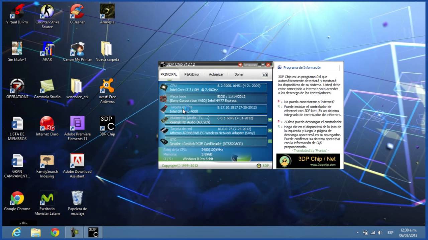This screenshot has height=240, width=428.
Task: Expand the Multimedia device list plus button
Action: pyautogui.click(x=270, y=120)
